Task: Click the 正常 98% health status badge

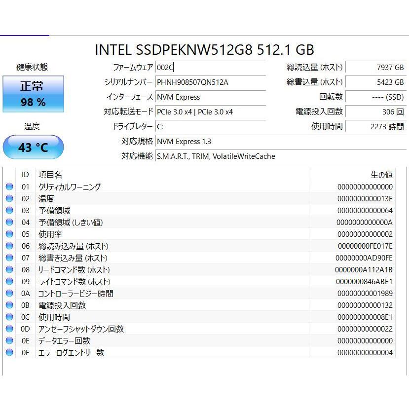Action: pyautogui.click(x=33, y=93)
